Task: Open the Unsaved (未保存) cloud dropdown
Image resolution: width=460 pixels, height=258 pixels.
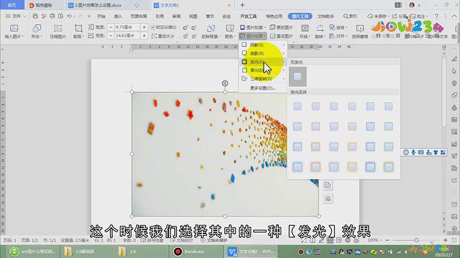Action: [378, 16]
